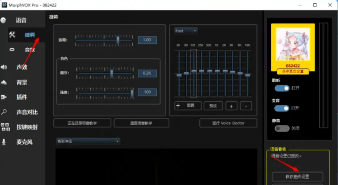Image resolution: width=338 pixels, height=185 pixels.
Task: Open the 插件 section
Action: click(22, 97)
